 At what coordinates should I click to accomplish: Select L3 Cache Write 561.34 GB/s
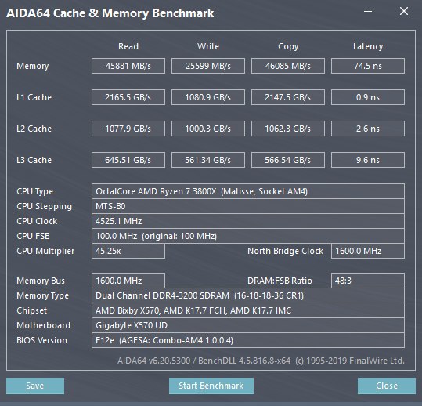pos(208,160)
